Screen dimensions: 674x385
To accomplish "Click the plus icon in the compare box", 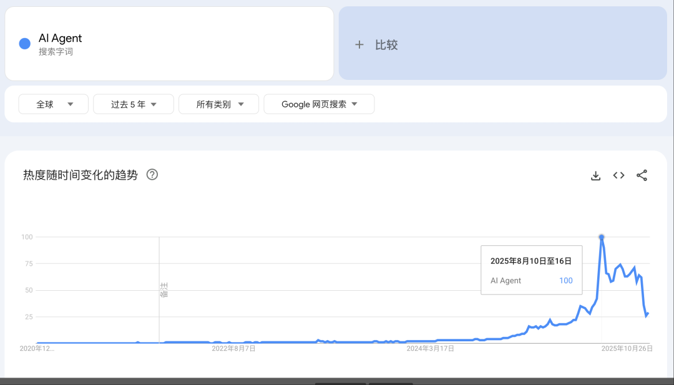I will click(359, 45).
